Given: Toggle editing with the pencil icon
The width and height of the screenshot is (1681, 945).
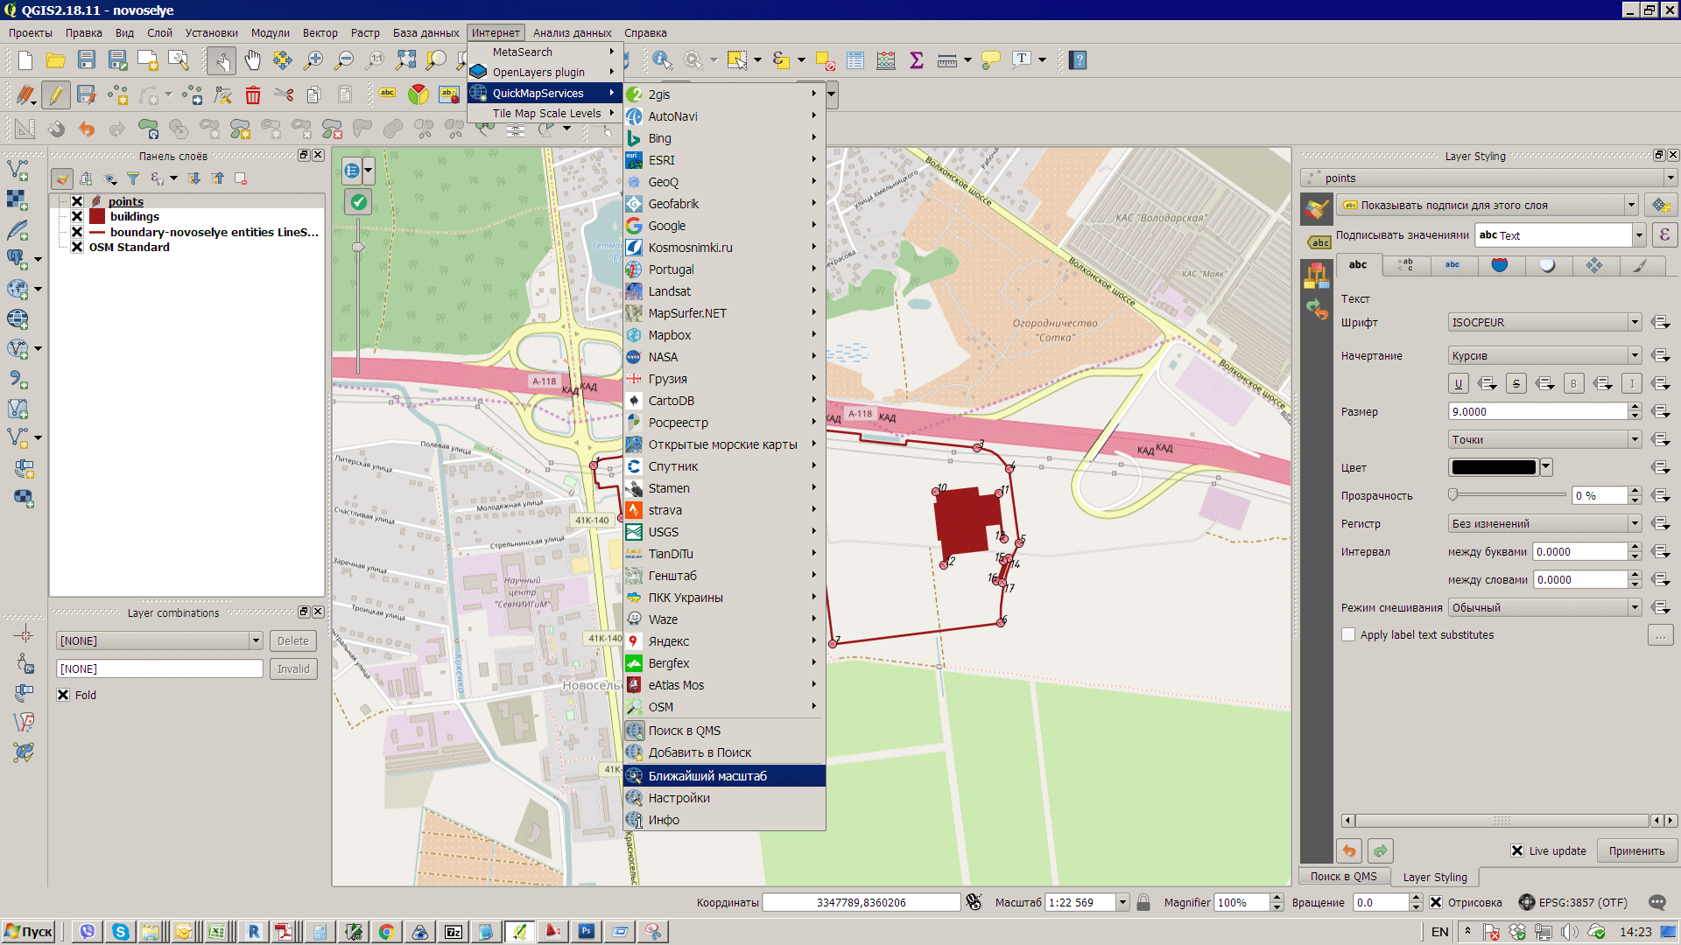Looking at the screenshot, I should (x=55, y=95).
